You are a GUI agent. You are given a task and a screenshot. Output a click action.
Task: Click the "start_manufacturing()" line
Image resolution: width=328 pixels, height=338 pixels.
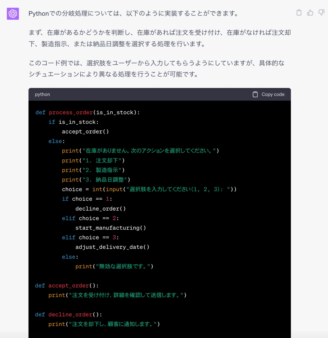point(111,228)
